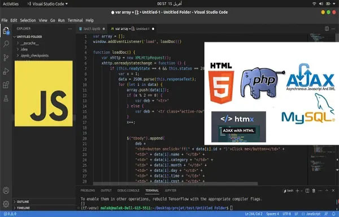
Task: Open the Edit menu
Action: (14, 20)
